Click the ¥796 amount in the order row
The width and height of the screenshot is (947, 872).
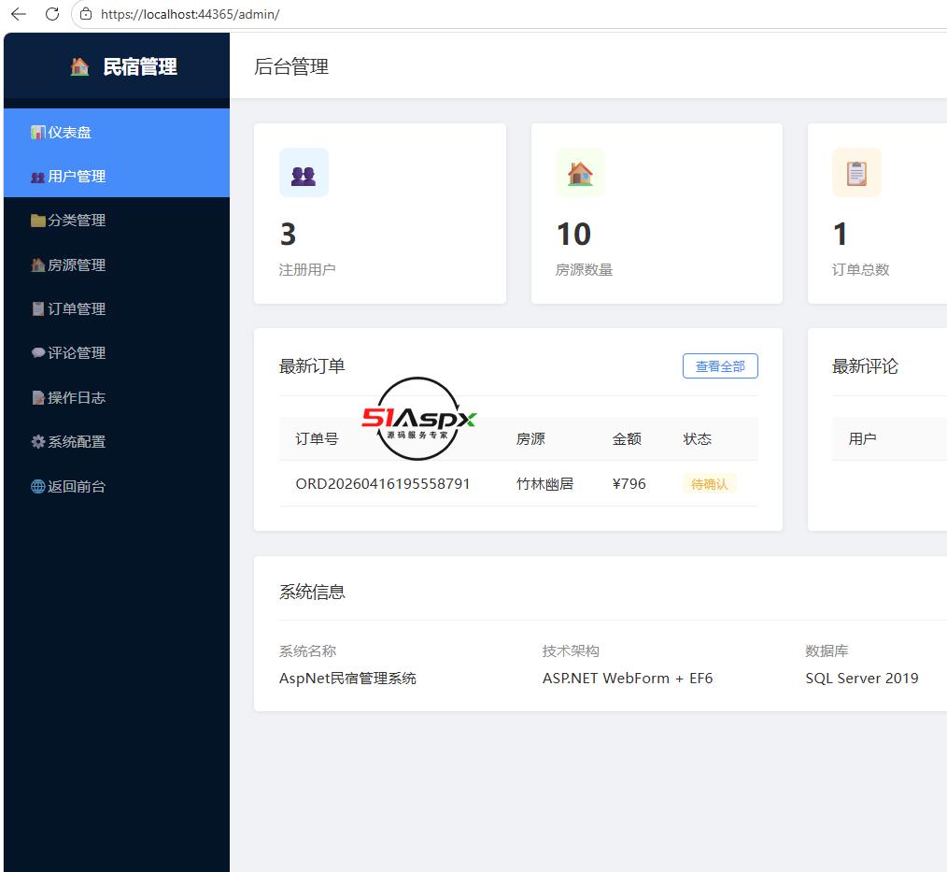coord(629,484)
